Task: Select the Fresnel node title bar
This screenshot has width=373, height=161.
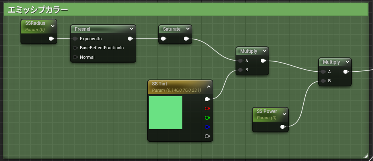Action: click(103, 29)
